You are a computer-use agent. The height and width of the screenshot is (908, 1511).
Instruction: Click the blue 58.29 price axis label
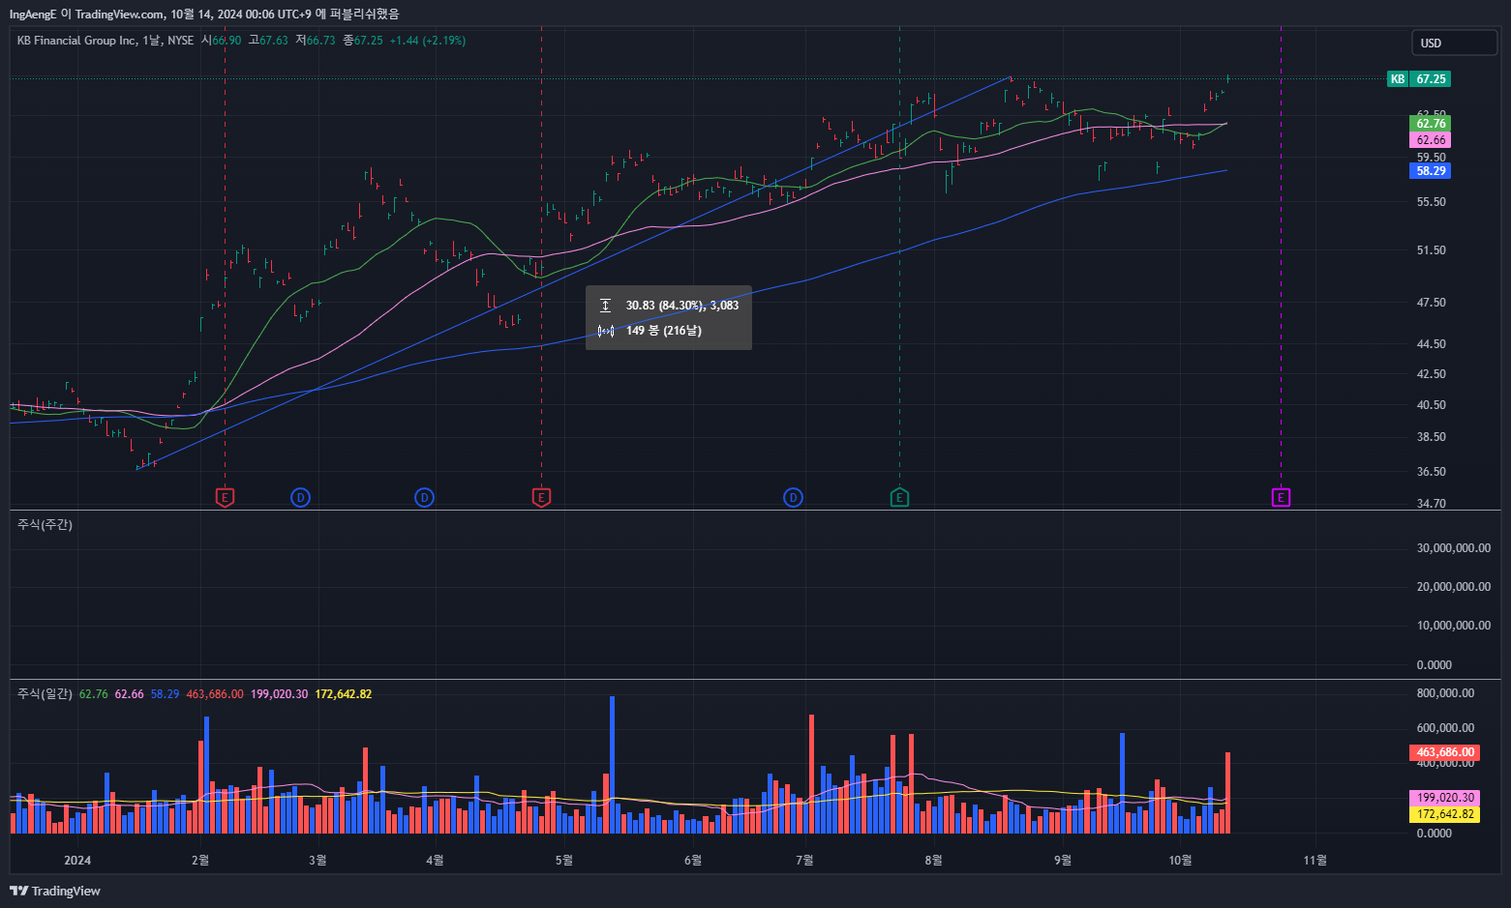click(x=1431, y=171)
